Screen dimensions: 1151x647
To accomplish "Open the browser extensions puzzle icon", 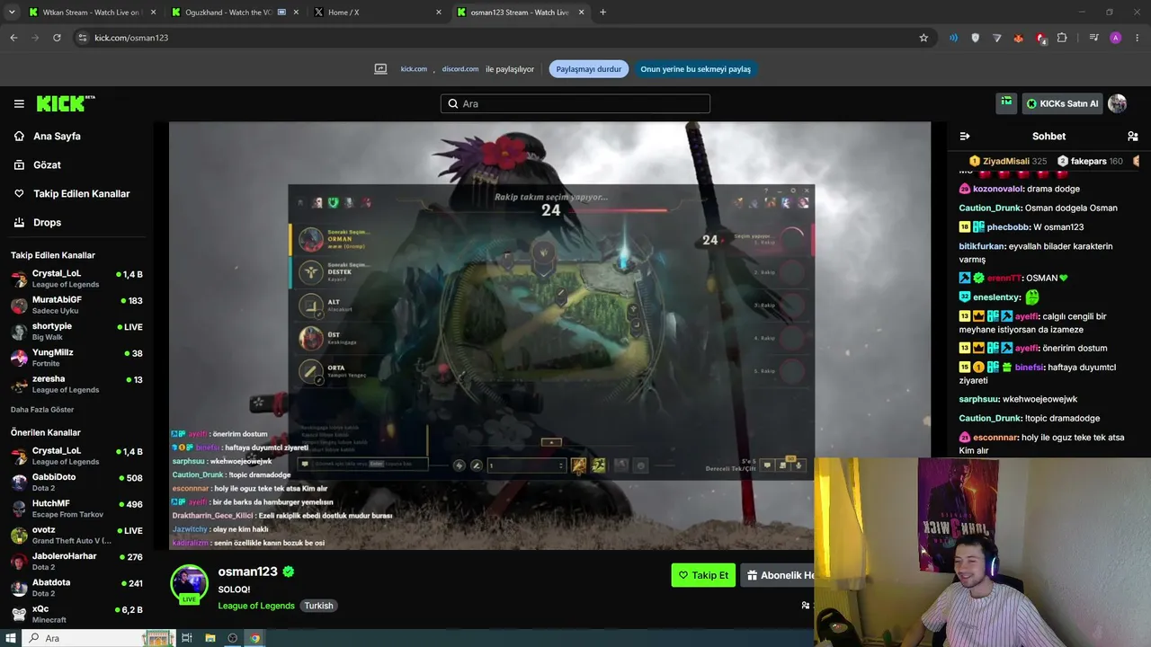I will pos(1062,38).
